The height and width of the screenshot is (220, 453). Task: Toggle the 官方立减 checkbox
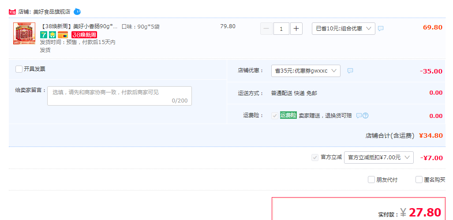point(315,158)
